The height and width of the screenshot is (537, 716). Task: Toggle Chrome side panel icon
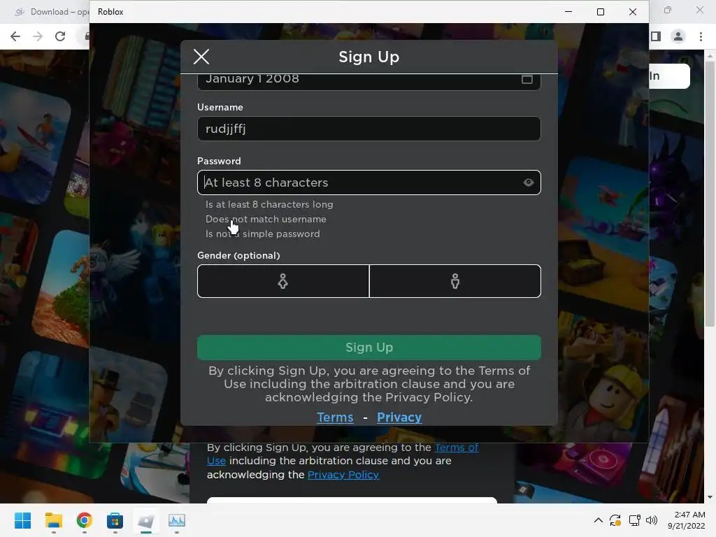pos(656,36)
